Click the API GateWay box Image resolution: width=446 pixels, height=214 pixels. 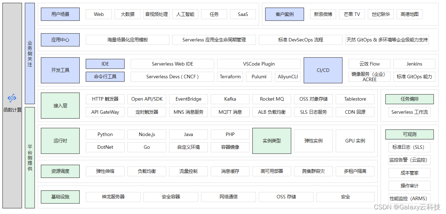coord(105,112)
